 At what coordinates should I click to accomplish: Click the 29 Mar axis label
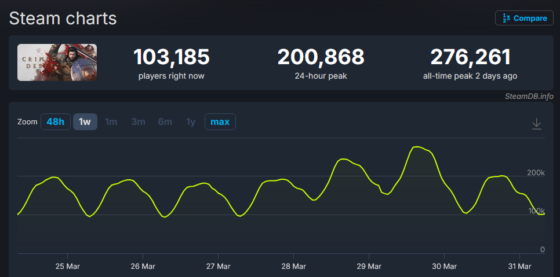[369, 267]
